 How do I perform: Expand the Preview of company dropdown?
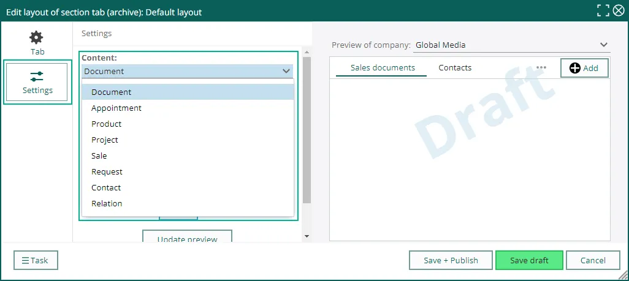[603, 45]
